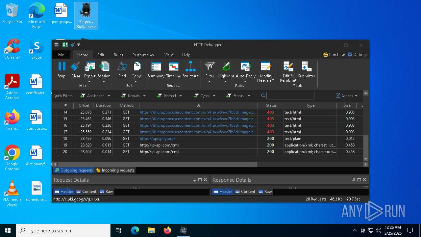Show the request Summary view
Image resolution: width=421 pixels, height=237 pixels.
click(156, 70)
